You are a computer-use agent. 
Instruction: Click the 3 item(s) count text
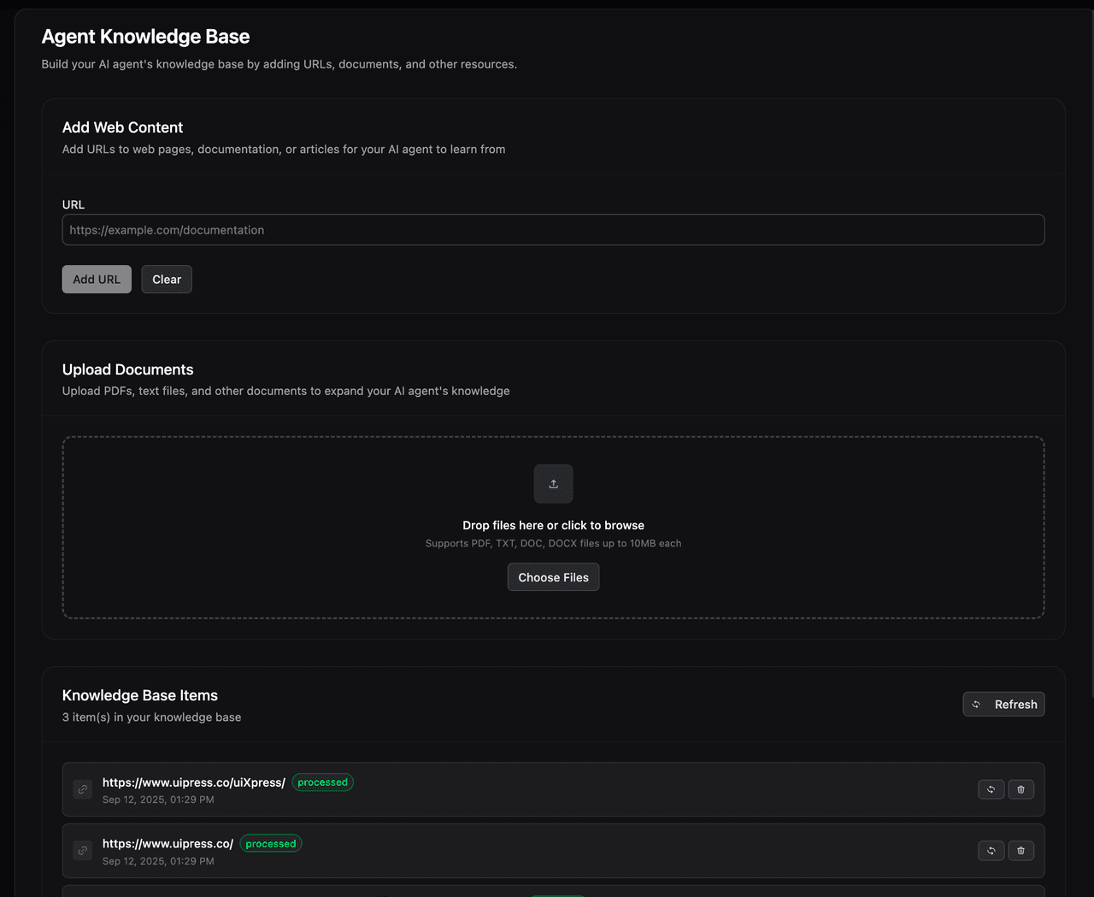pyautogui.click(x=151, y=717)
